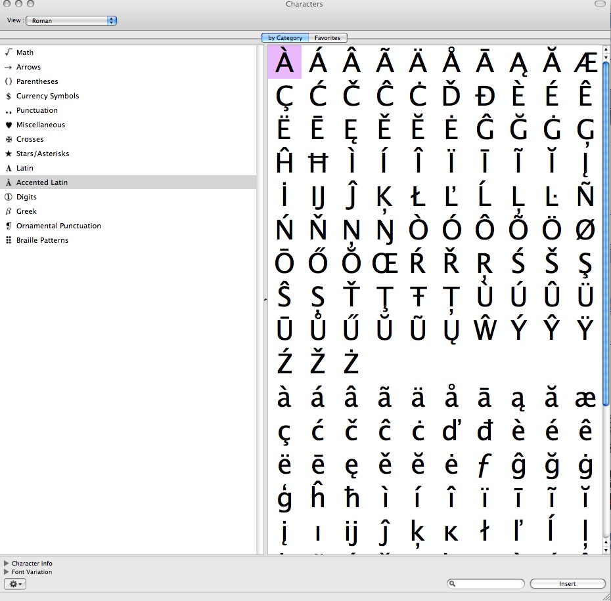Click the Miscellaneous heart icon

click(x=9, y=125)
